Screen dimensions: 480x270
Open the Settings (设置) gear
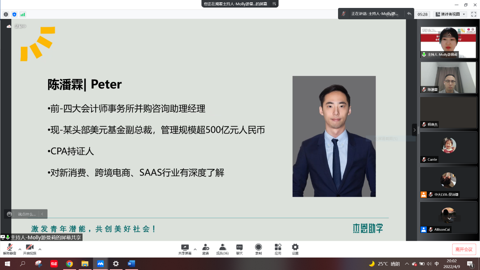tap(295, 249)
